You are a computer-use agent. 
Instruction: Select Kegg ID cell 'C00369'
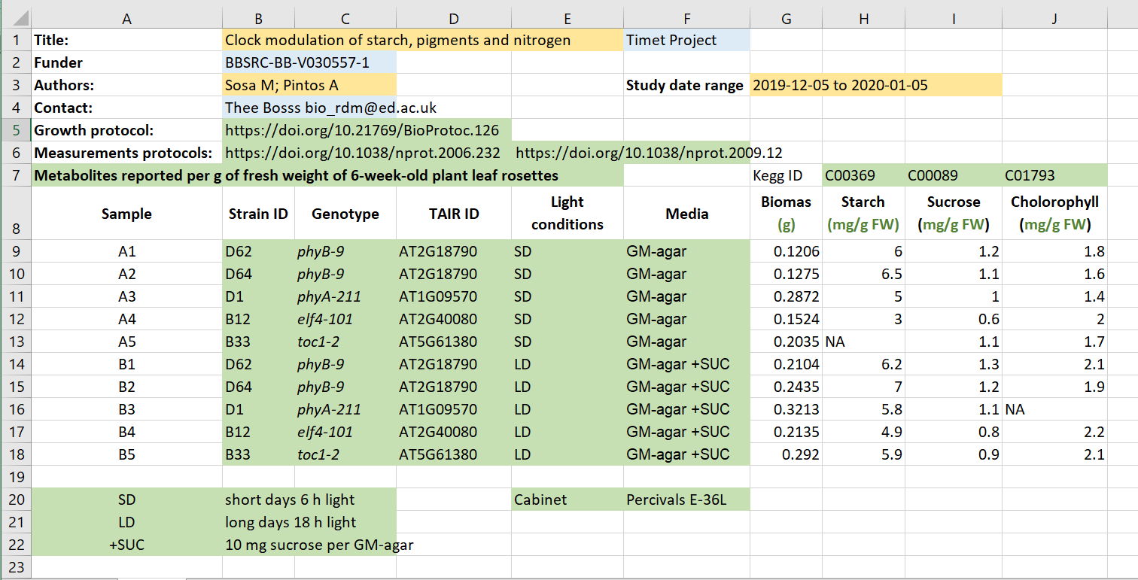click(x=864, y=175)
